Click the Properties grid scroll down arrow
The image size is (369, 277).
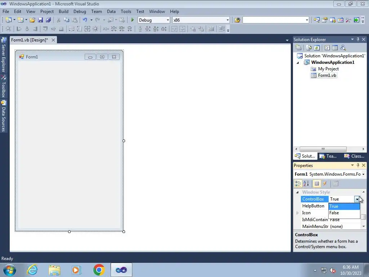(x=364, y=227)
